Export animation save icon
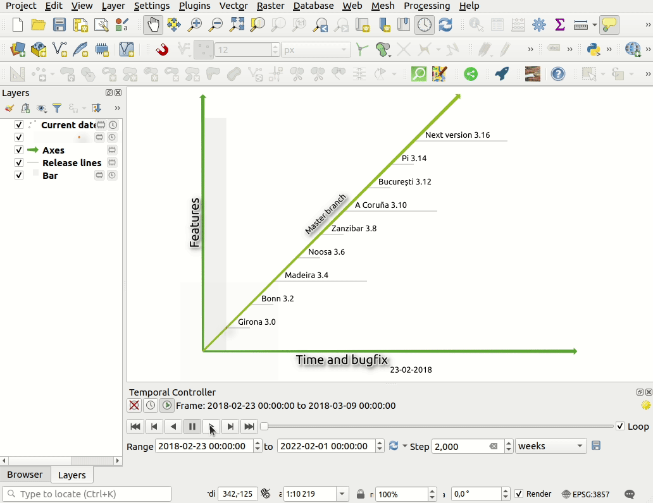The image size is (653, 503). [596, 445]
